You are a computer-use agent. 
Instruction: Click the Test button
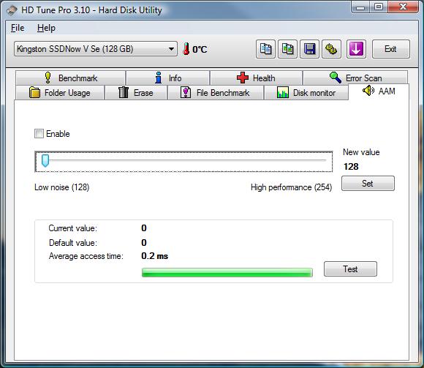(350, 269)
